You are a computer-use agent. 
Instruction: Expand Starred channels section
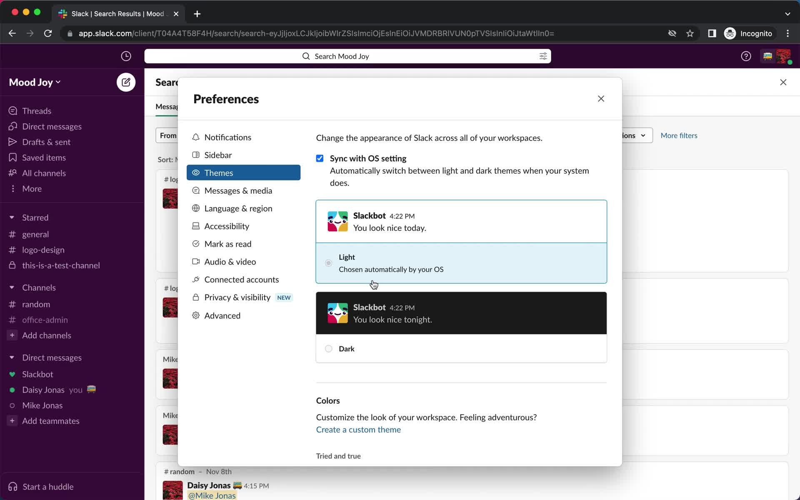pos(12,217)
